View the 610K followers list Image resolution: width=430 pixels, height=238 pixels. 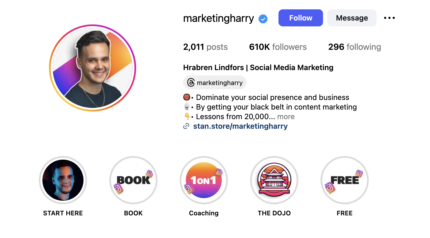coord(278,47)
